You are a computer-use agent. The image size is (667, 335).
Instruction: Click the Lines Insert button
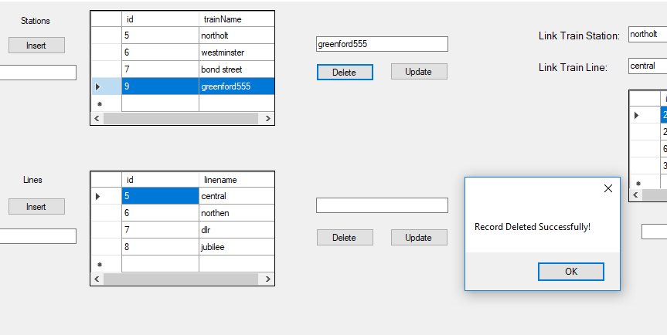pos(36,207)
